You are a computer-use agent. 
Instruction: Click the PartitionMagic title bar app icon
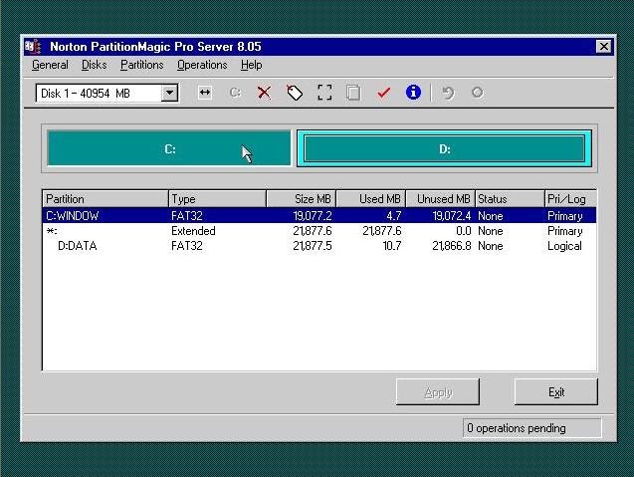click(33, 47)
